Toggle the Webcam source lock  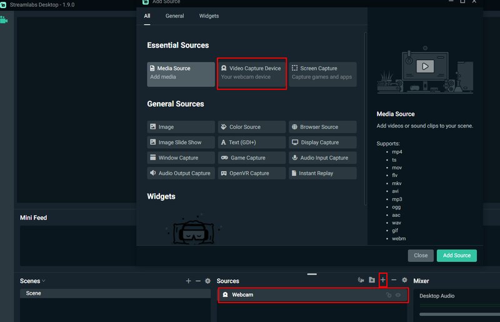pos(389,295)
